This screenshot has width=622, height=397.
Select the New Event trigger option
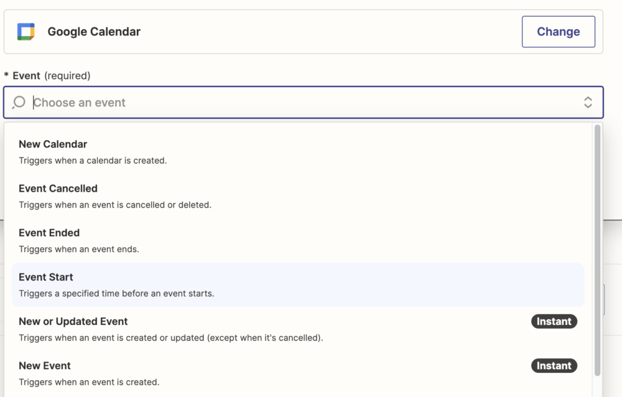(45, 366)
